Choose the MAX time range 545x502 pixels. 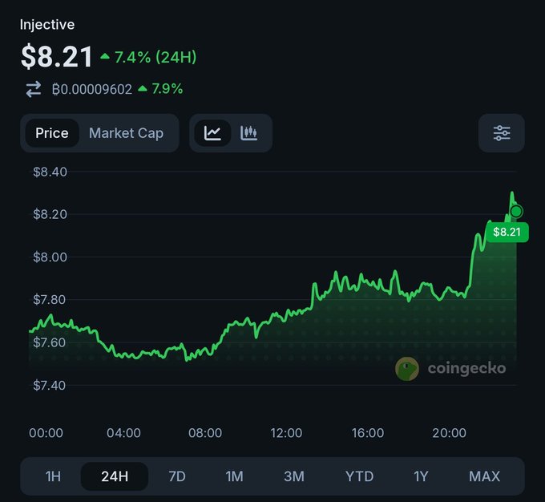pyautogui.click(x=485, y=476)
